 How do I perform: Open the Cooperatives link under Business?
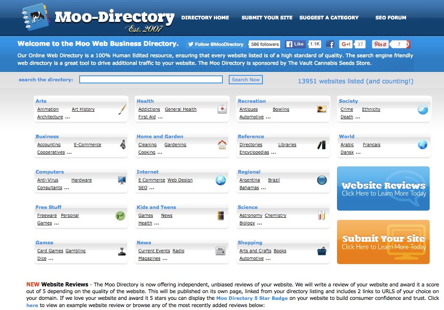tap(51, 152)
